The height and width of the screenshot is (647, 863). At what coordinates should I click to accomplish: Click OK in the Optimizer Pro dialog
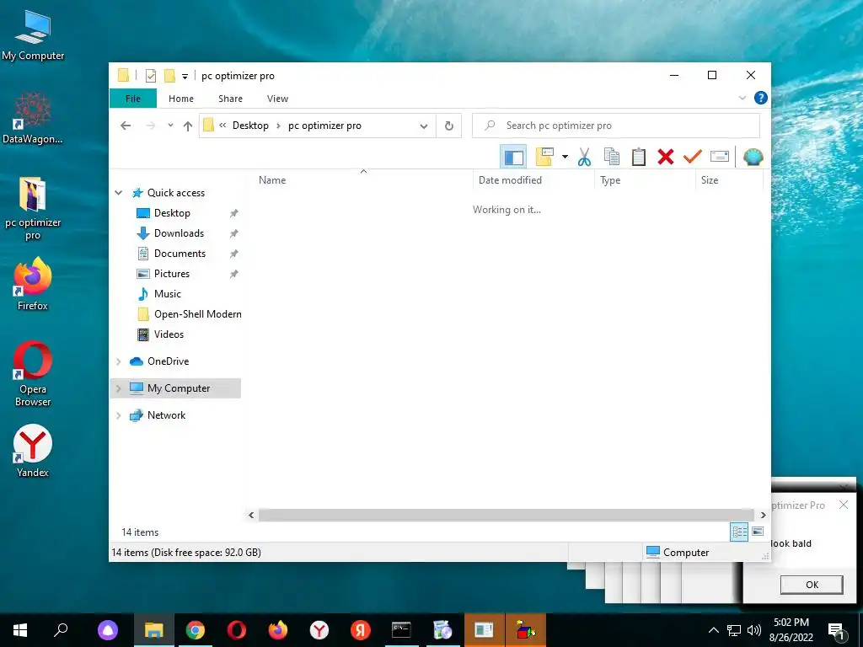(812, 585)
